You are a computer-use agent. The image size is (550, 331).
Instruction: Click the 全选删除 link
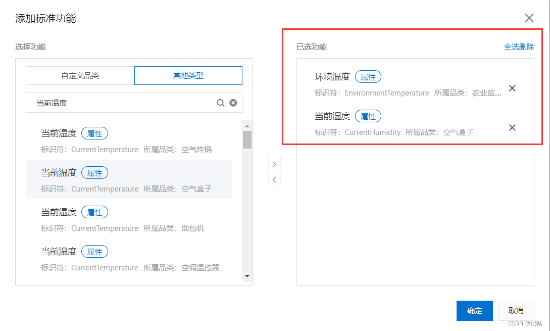[519, 46]
